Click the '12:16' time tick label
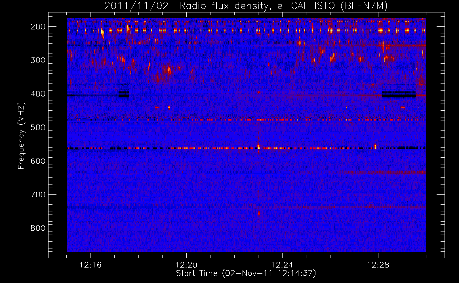Viewport: 459px width, 283px height. click(x=90, y=265)
